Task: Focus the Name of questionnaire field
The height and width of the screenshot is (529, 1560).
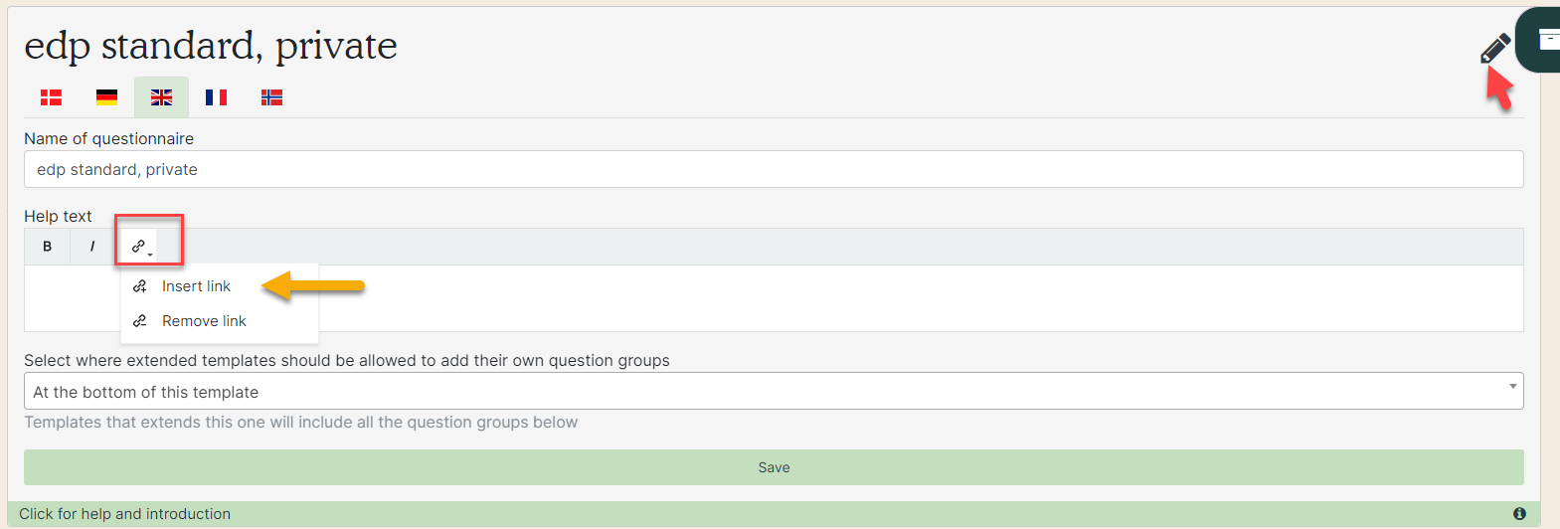Action: coord(774,169)
